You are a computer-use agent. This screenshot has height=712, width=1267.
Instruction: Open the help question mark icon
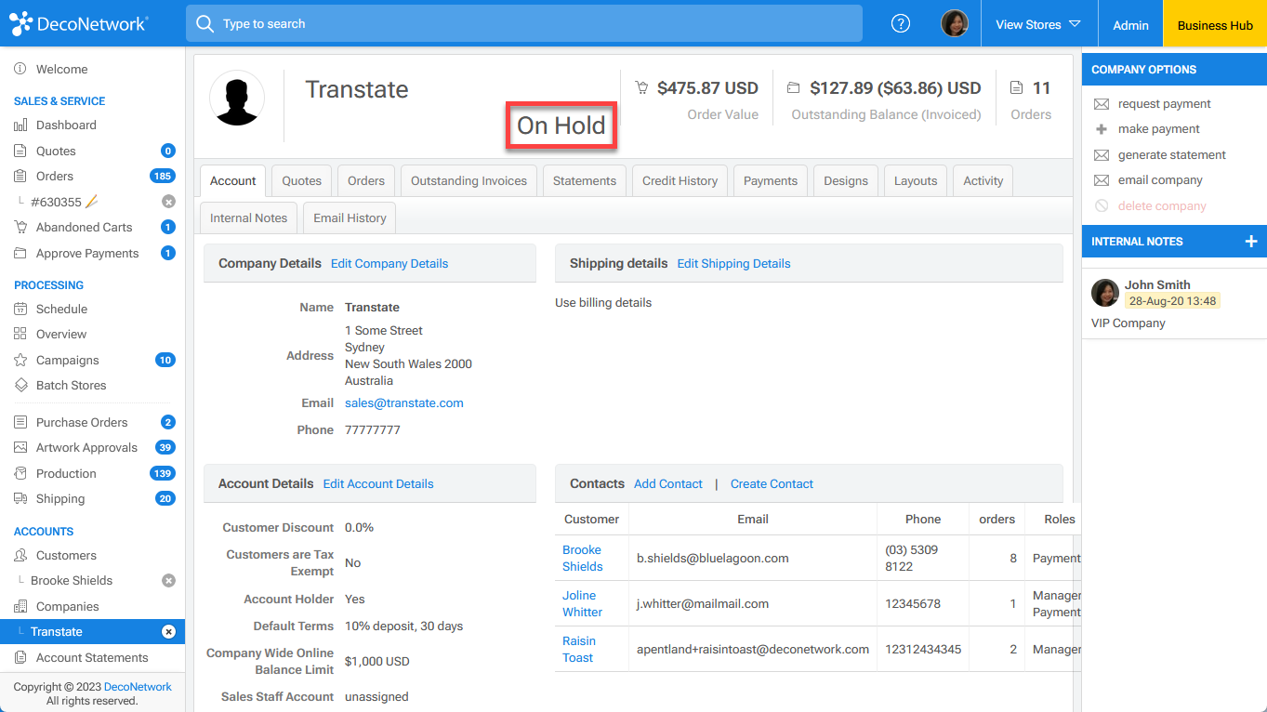click(x=901, y=24)
